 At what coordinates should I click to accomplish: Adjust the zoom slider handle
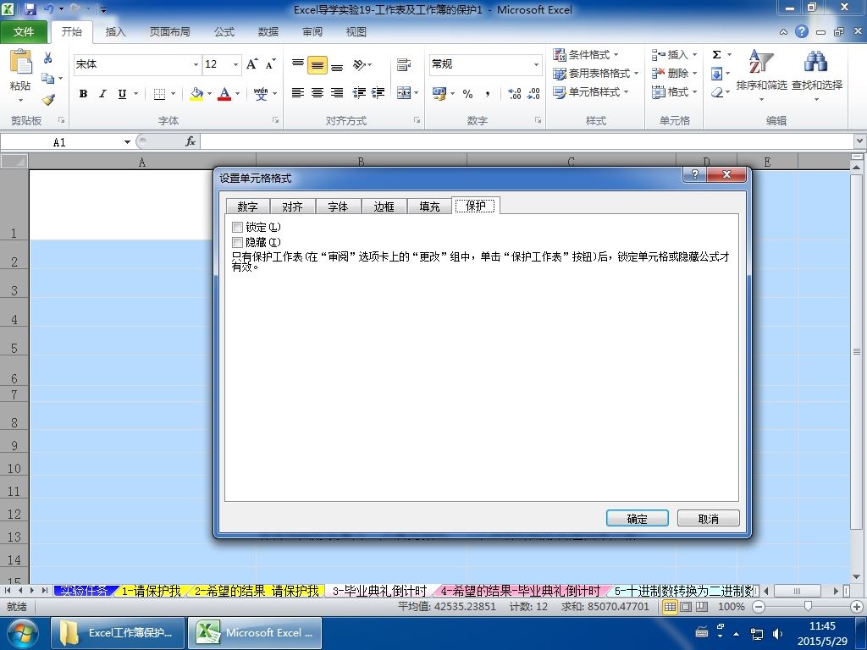pos(808,607)
